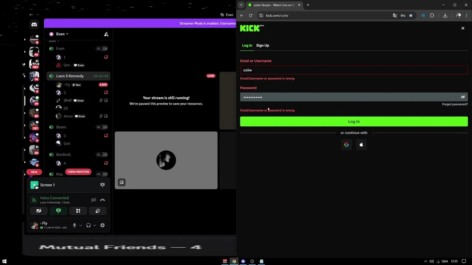
Task: Click the LIVE badge above stream preview
Action: (211, 76)
